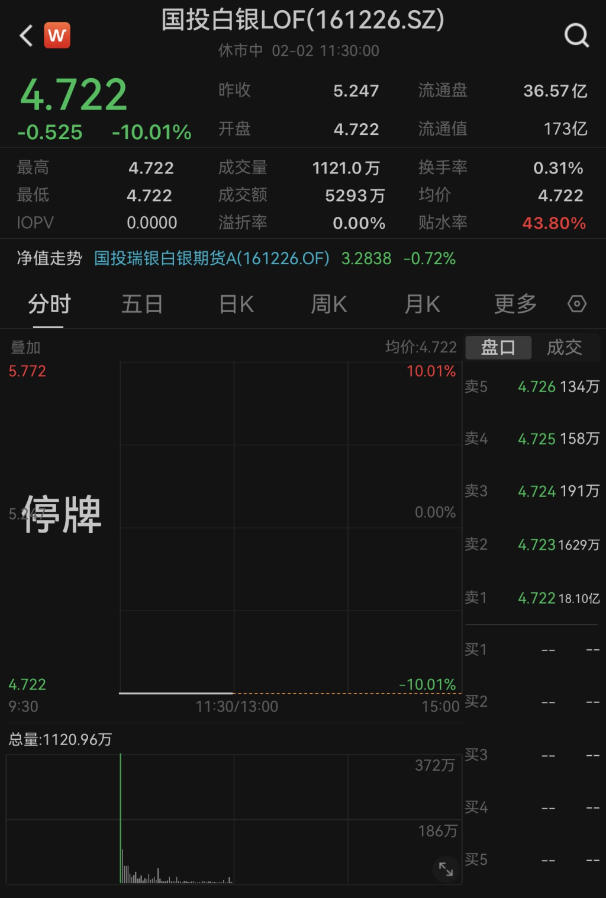
Task: Open 国投瑞银白银期货A fund link
Action: (211, 258)
